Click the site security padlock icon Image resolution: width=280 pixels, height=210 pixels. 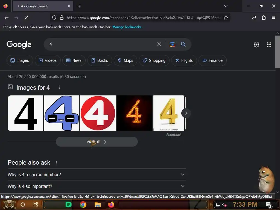(x=62, y=17)
